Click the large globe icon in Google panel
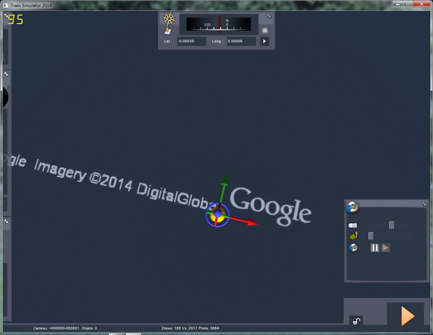 point(352,207)
